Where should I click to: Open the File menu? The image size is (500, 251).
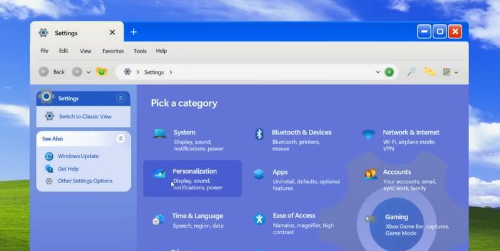(44, 51)
